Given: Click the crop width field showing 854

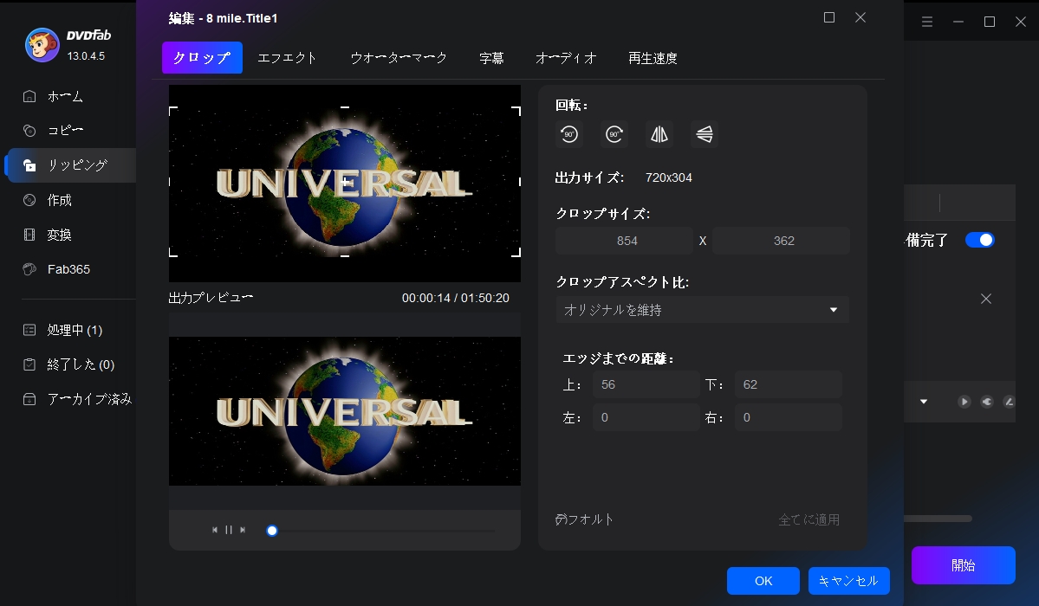Looking at the screenshot, I should pyautogui.click(x=624, y=241).
